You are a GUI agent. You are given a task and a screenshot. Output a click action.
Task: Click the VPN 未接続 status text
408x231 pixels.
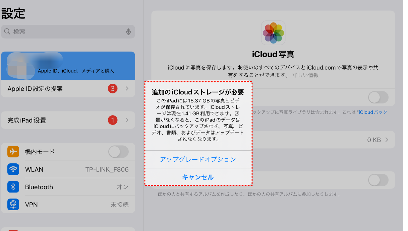coord(120,204)
